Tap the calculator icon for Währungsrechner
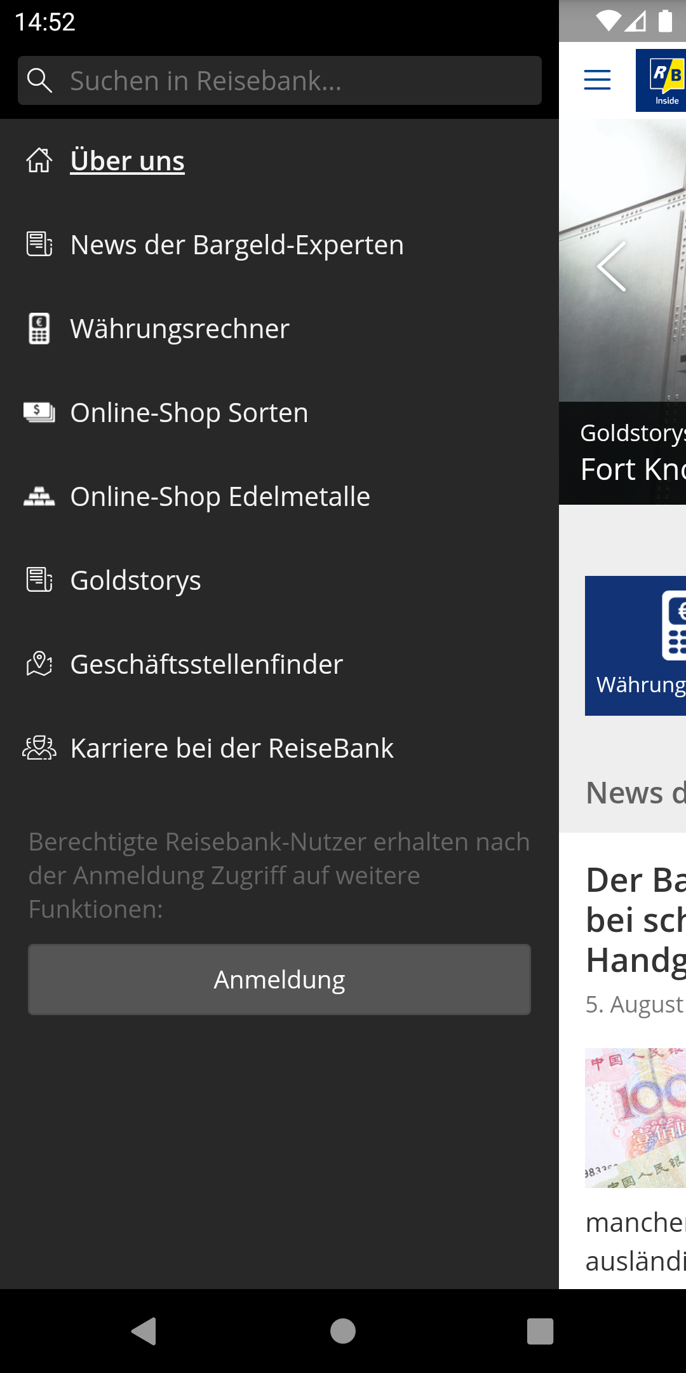 (39, 329)
